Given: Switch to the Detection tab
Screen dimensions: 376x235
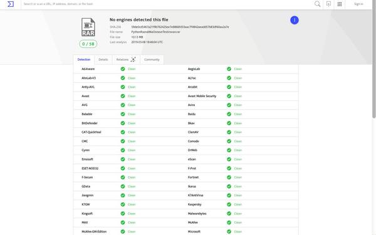Looking at the screenshot, I should [x=84, y=60].
